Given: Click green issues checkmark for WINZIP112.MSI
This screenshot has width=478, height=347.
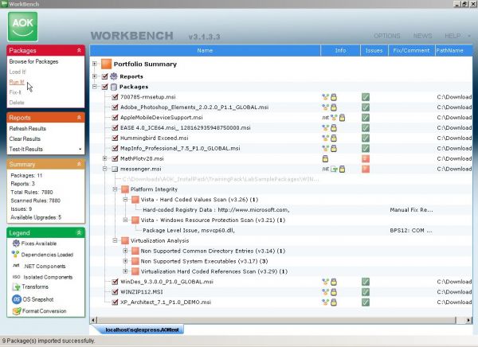Looking at the screenshot, I should 366,292.
